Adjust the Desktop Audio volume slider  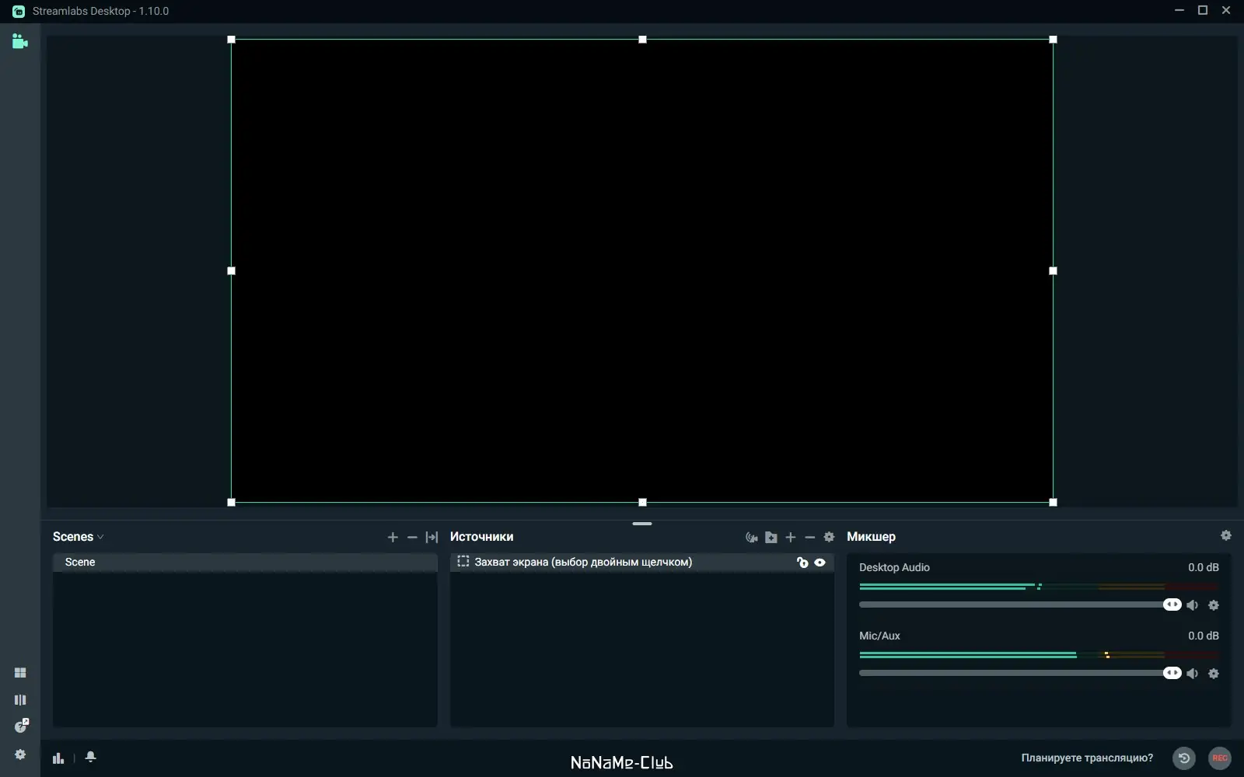[x=1020, y=605]
